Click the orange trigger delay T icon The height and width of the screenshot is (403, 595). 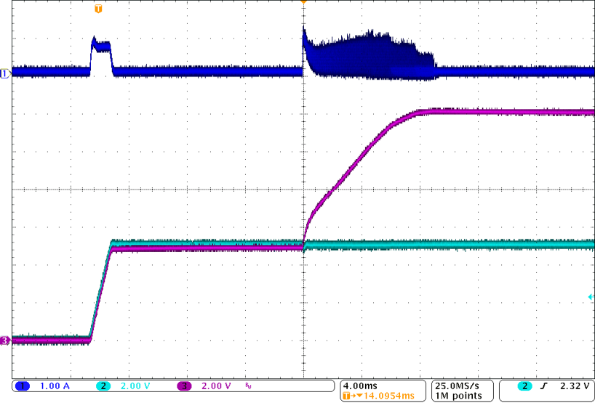[347, 396]
